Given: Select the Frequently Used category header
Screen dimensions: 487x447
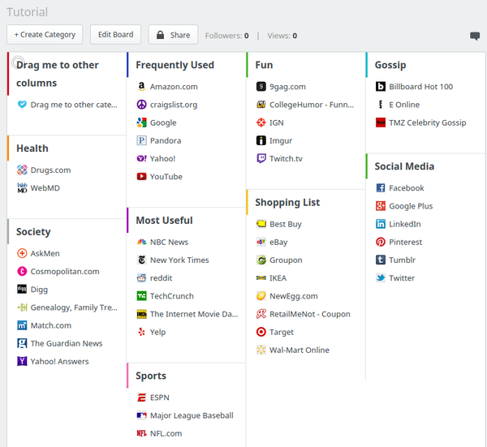Looking at the screenshot, I should (175, 65).
